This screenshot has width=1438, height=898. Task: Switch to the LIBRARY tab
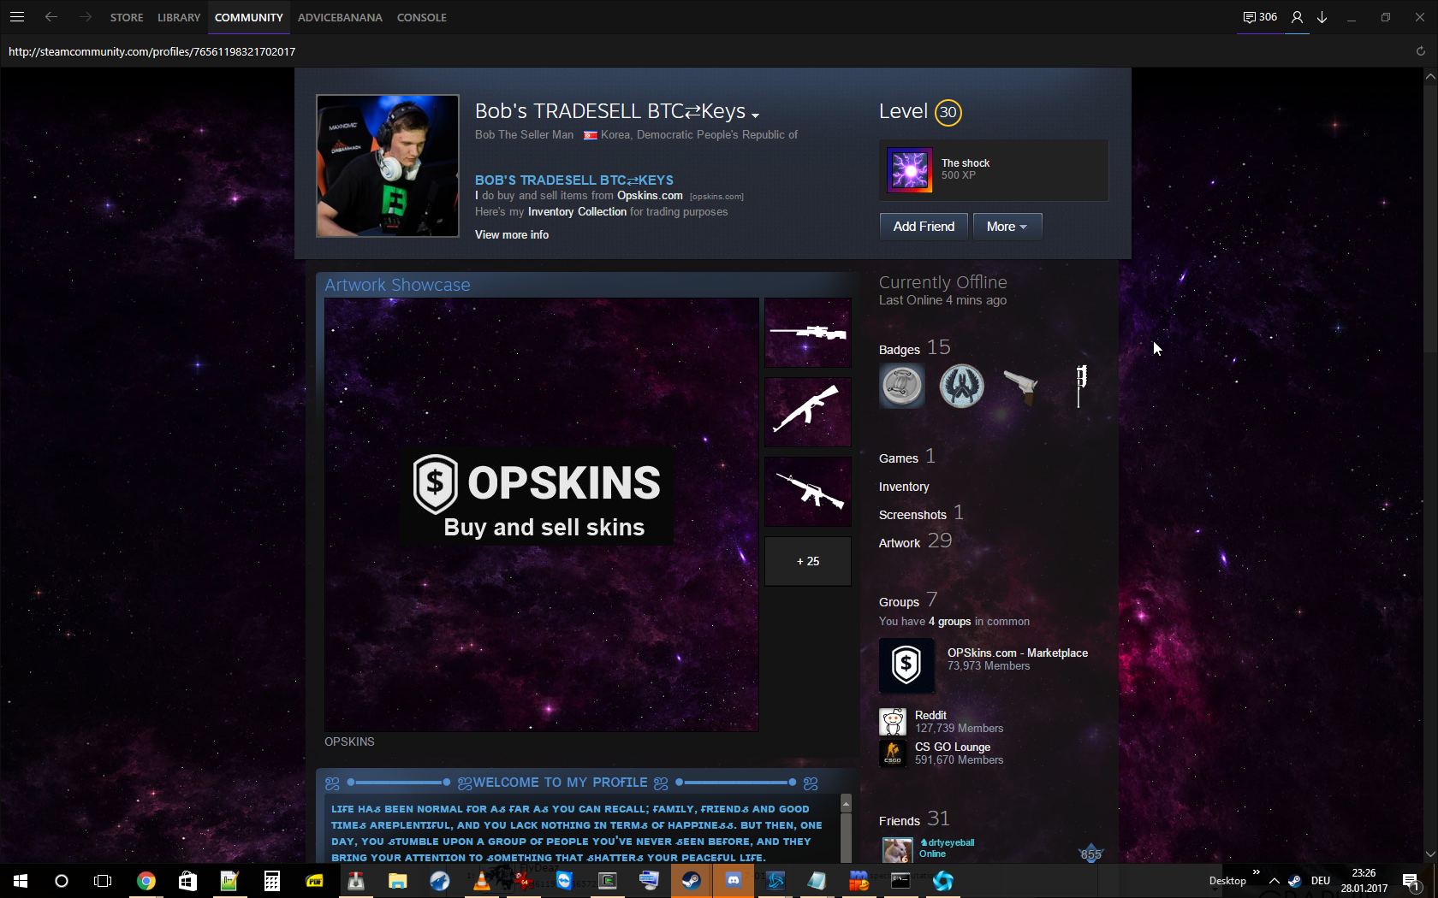(x=179, y=17)
